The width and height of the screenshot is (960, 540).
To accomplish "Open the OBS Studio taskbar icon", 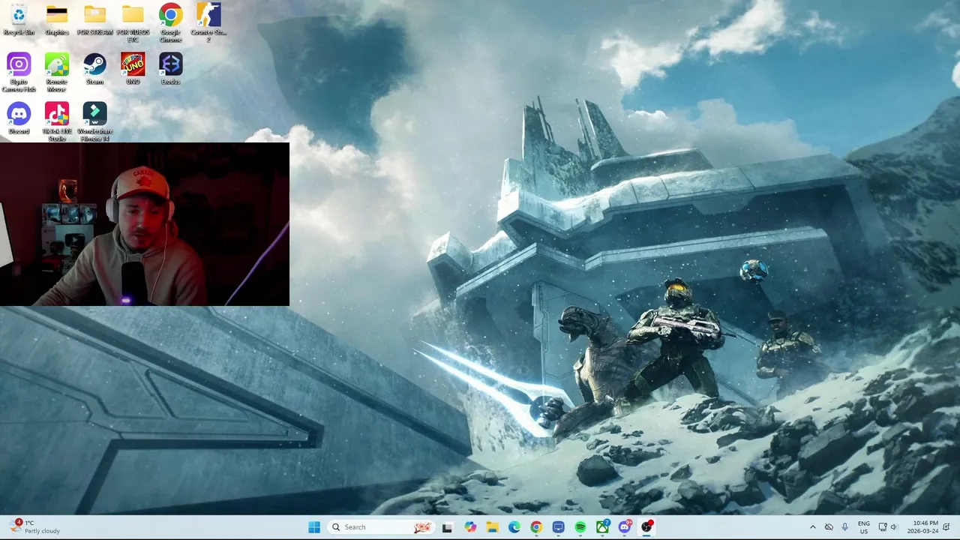I will (647, 527).
